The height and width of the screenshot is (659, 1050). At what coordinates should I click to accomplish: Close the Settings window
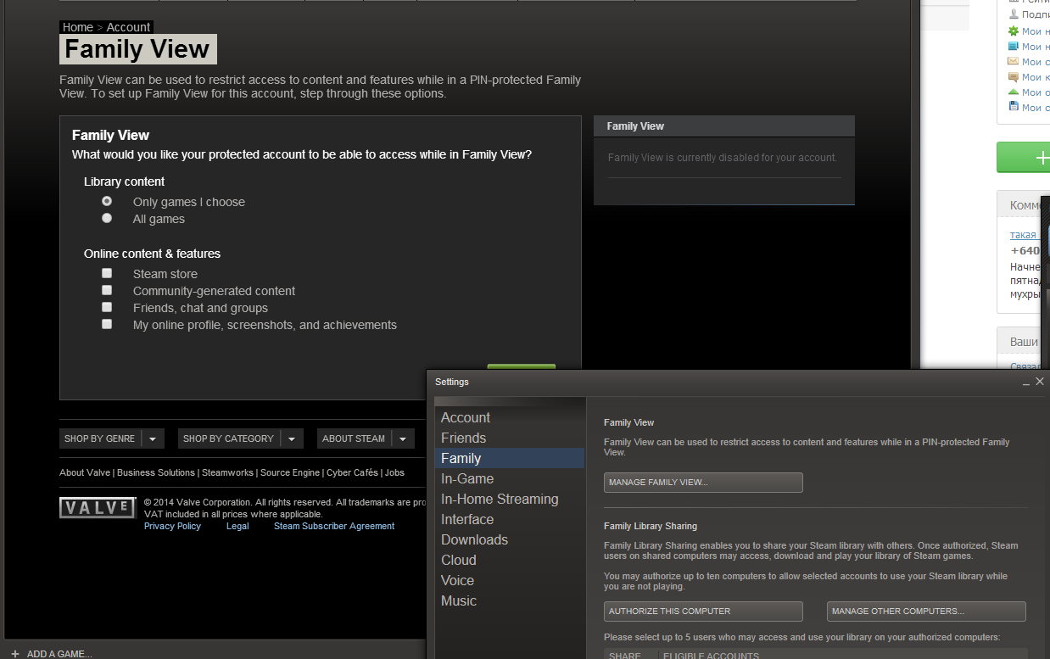point(1040,382)
